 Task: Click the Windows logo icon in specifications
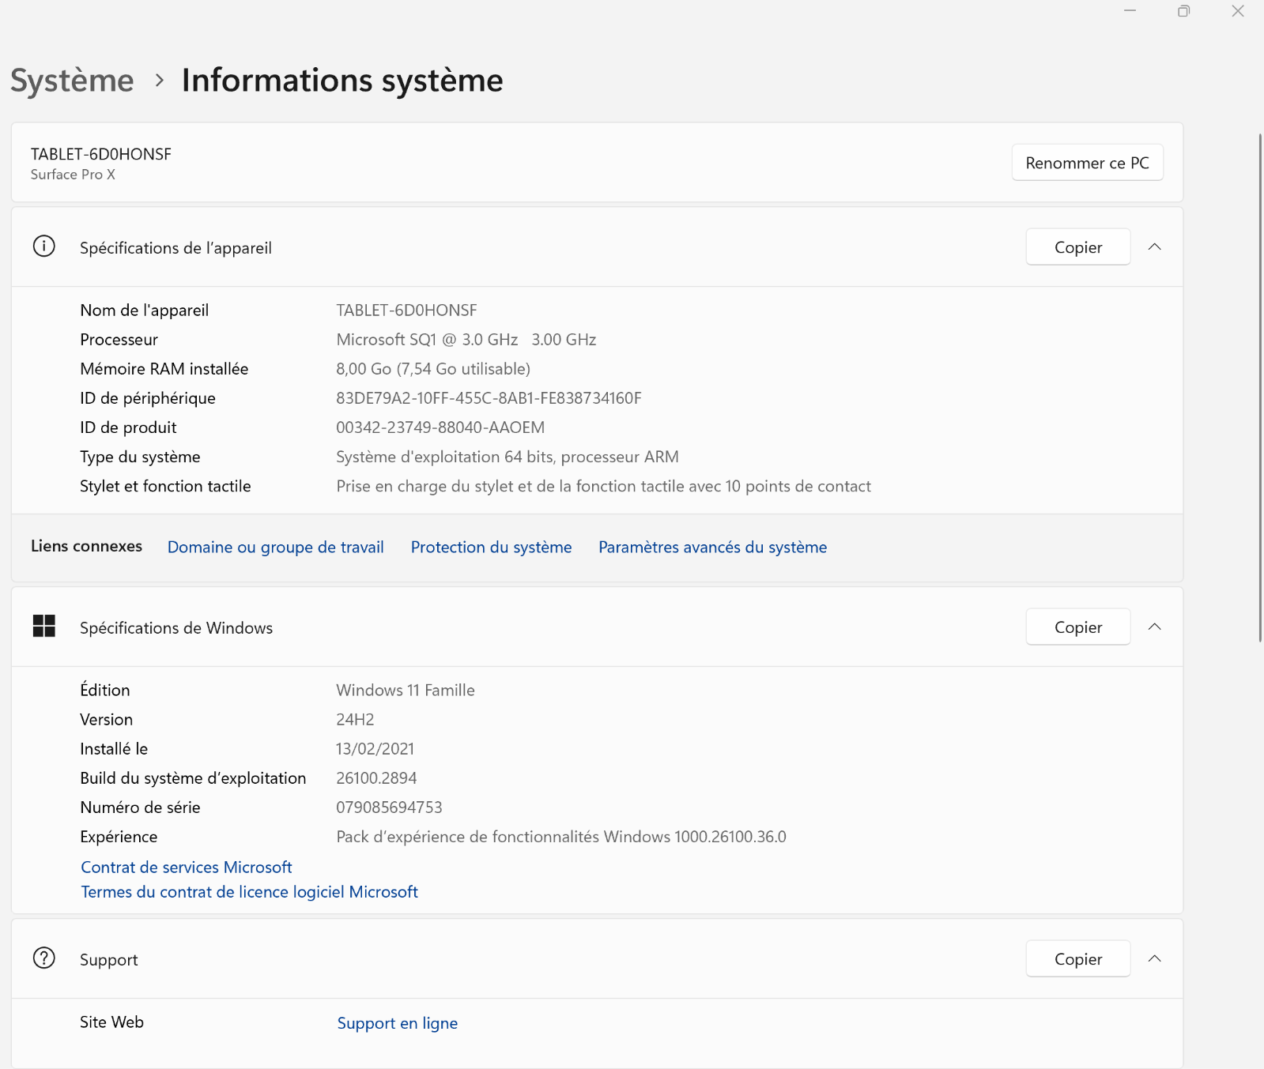(x=44, y=627)
